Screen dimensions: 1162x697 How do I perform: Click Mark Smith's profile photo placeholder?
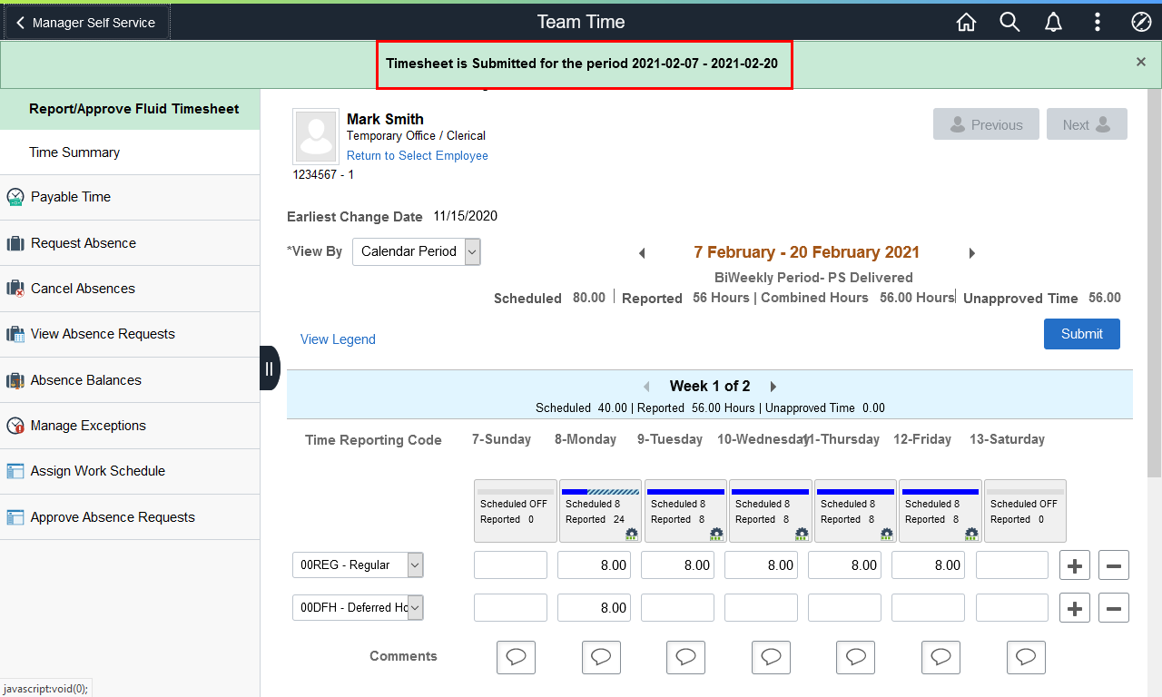tap(316, 136)
